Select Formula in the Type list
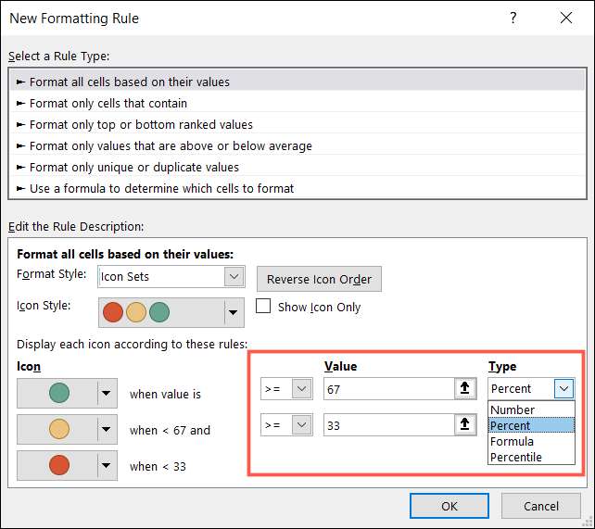Image resolution: width=595 pixels, height=529 pixels. pos(512,441)
